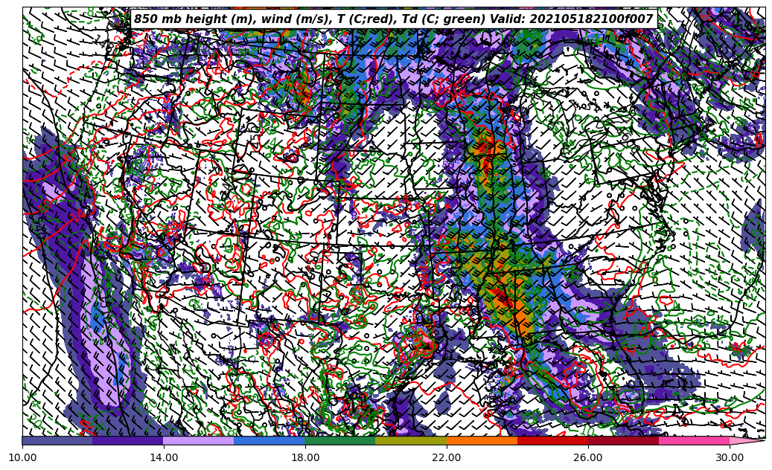Image resolution: width=772 pixels, height=470 pixels.
Task: Click the 30.00 colorbar tick label
Action: [730, 458]
